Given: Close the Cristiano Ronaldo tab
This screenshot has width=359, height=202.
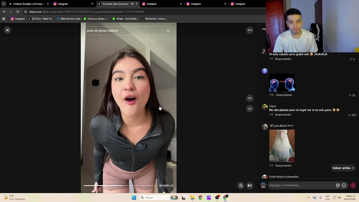Looking at the screenshot, I should tap(48, 4).
